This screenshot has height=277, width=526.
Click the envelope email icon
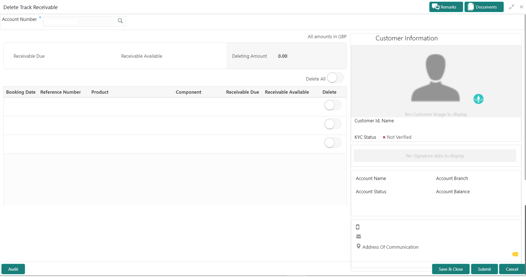coord(358,236)
